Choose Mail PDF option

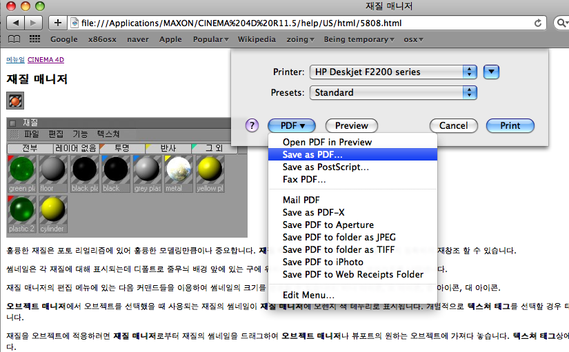[x=352, y=200]
